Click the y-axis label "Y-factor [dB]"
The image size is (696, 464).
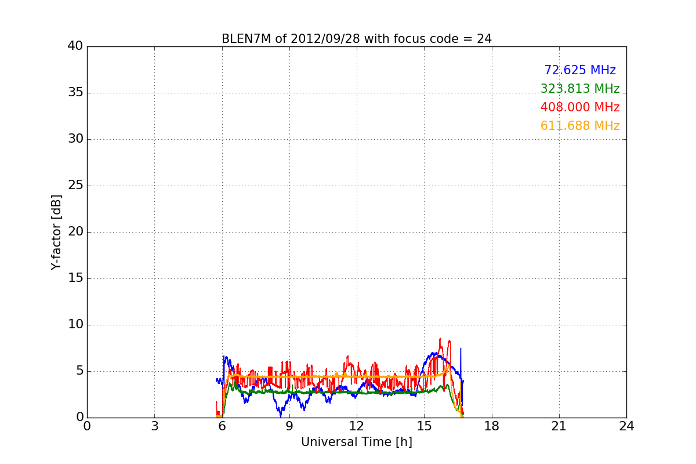click(56, 232)
